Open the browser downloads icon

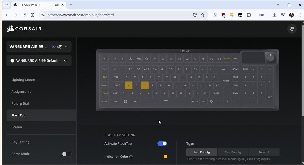(274, 15)
